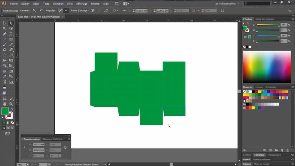The height and width of the screenshot is (166, 295).
Task: Click the X field in Transformation panel
Action: tap(39, 145)
